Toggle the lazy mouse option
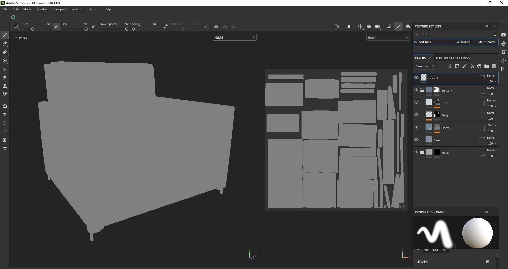The image size is (508, 269). pyautogui.click(x=165, y=26)
